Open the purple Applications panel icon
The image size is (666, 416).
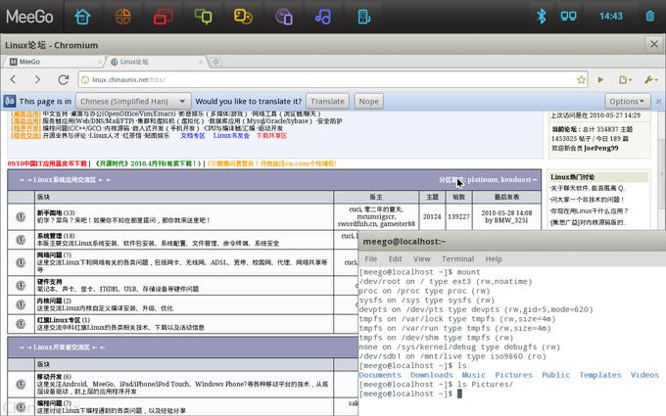point(284,17)
